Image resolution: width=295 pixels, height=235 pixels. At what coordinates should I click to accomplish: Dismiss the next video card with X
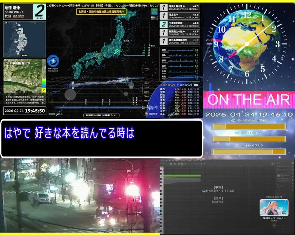point(274,225)
